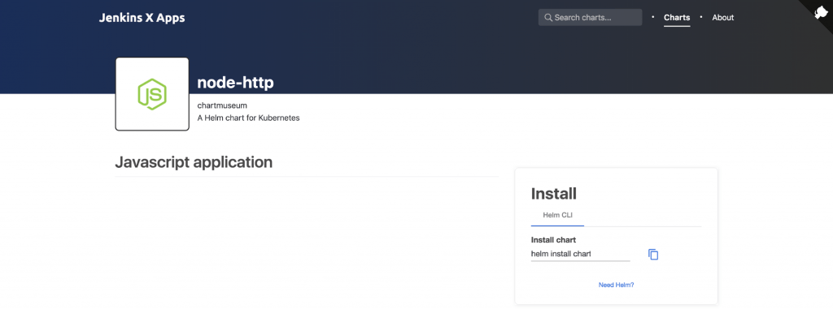Open the About navigation item
Screen dimensions: 833x309
pos(722,18)
